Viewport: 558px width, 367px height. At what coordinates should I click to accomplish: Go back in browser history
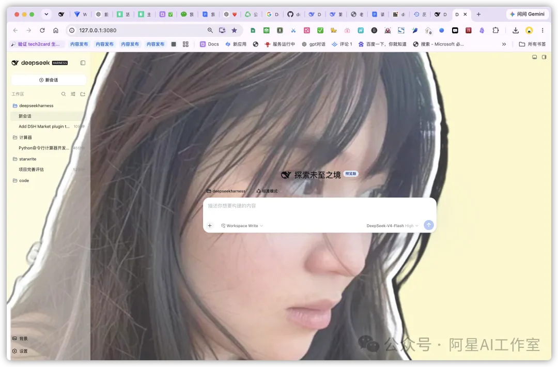16,30
